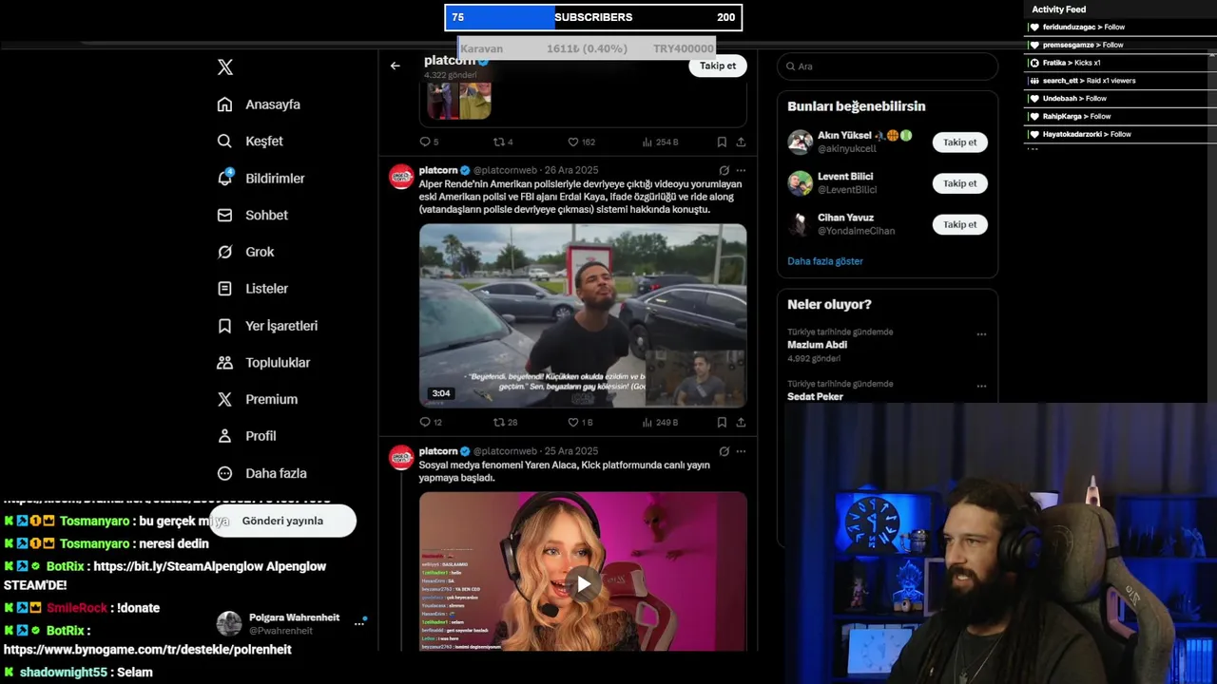View analytics of Erdal Kaya post
This screenshot has width=1217, height=684.
click(660, 422)
